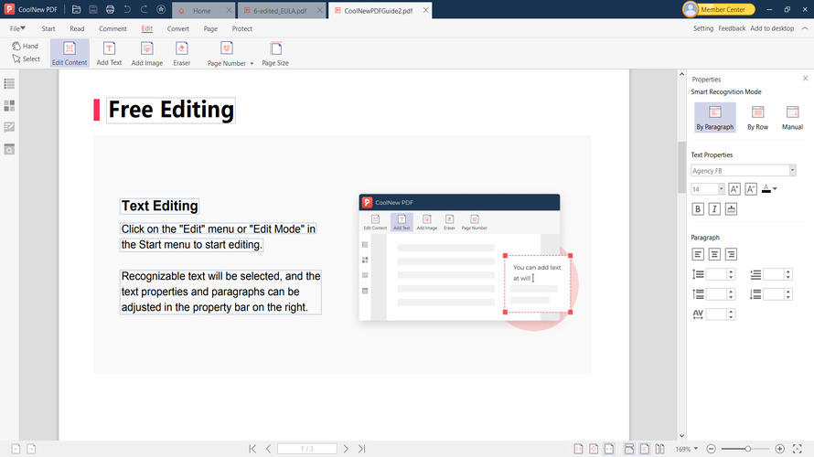The width and height of the screenshot is (814, 457).
Task: Toggle italic text formatting
Action: [714, 209]
